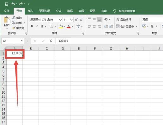Go to the 视图 (View) tab

coord(93,11)
